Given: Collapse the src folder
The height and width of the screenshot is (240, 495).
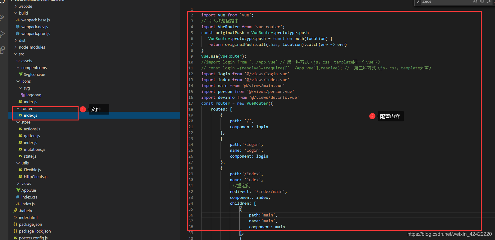Looking at the screenshot, I should point(16,54).
